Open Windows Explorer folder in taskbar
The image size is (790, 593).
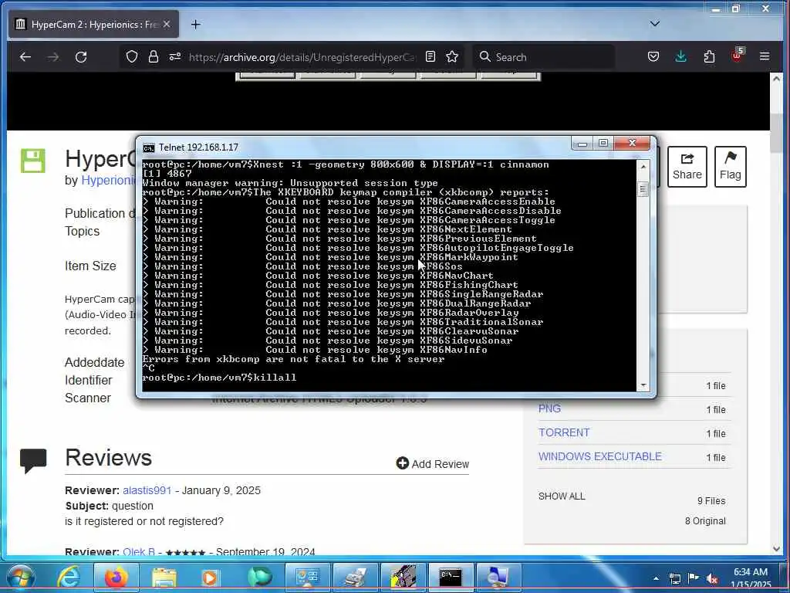(x=164, y=578)
